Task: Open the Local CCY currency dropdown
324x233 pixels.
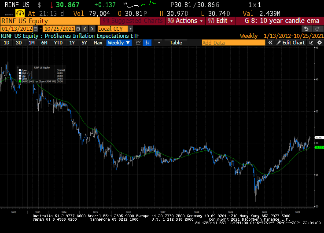Action: tap(115, 29)
